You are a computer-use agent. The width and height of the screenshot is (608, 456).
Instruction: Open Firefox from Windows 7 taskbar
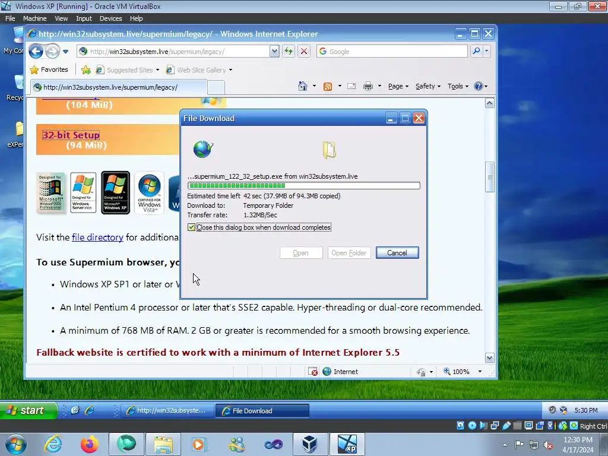(x=90, y=444)
